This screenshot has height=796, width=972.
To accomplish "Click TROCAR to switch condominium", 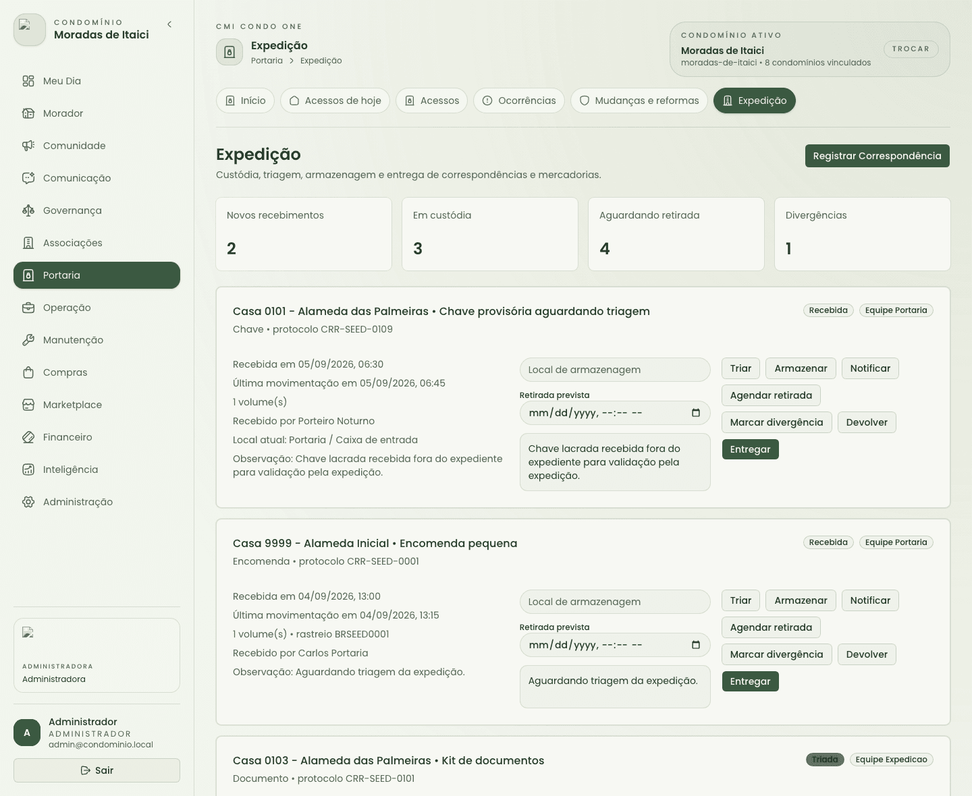I will point(911,49).
